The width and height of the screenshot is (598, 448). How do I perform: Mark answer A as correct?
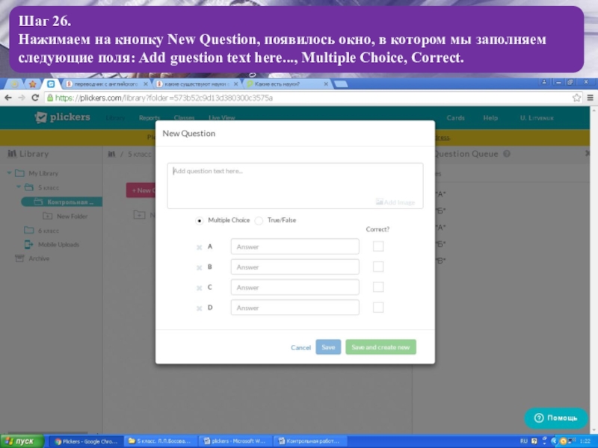(378, 246)
